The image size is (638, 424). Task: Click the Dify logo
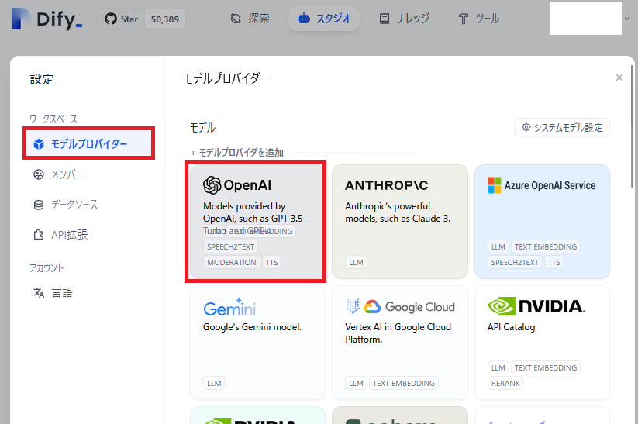47,19
